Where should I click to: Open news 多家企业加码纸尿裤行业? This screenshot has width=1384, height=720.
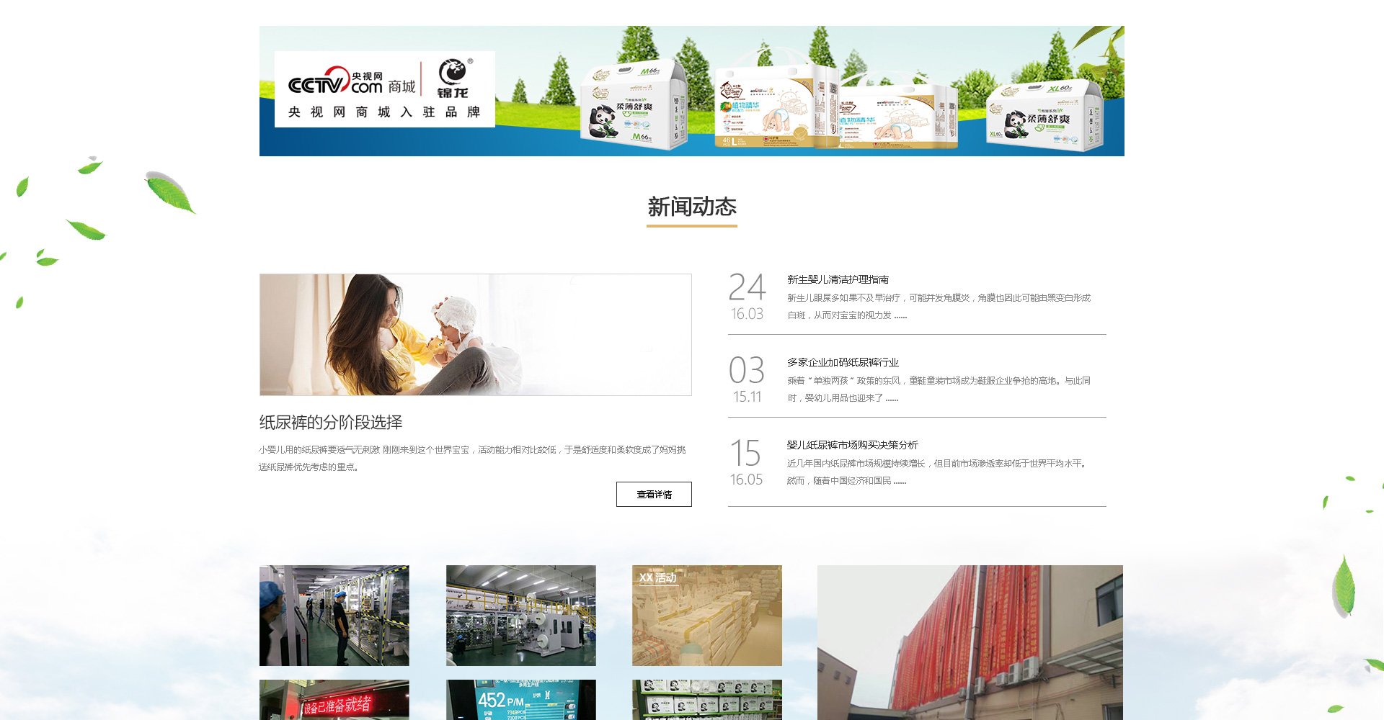tap(843, 362)
